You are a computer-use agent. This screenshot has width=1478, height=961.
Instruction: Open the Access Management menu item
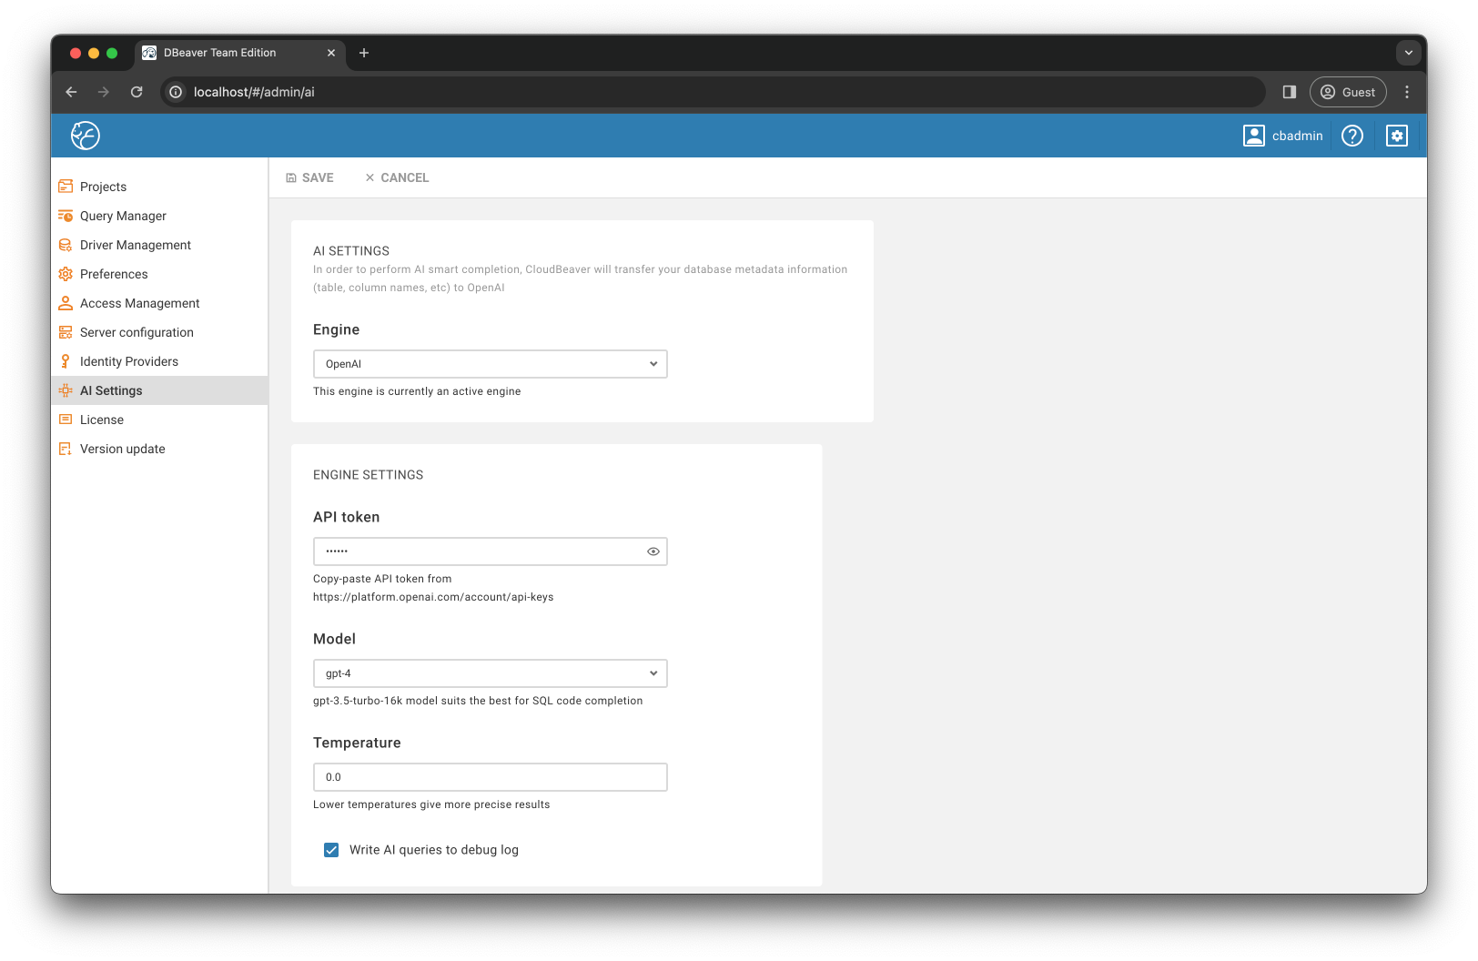tap(159, 303)
